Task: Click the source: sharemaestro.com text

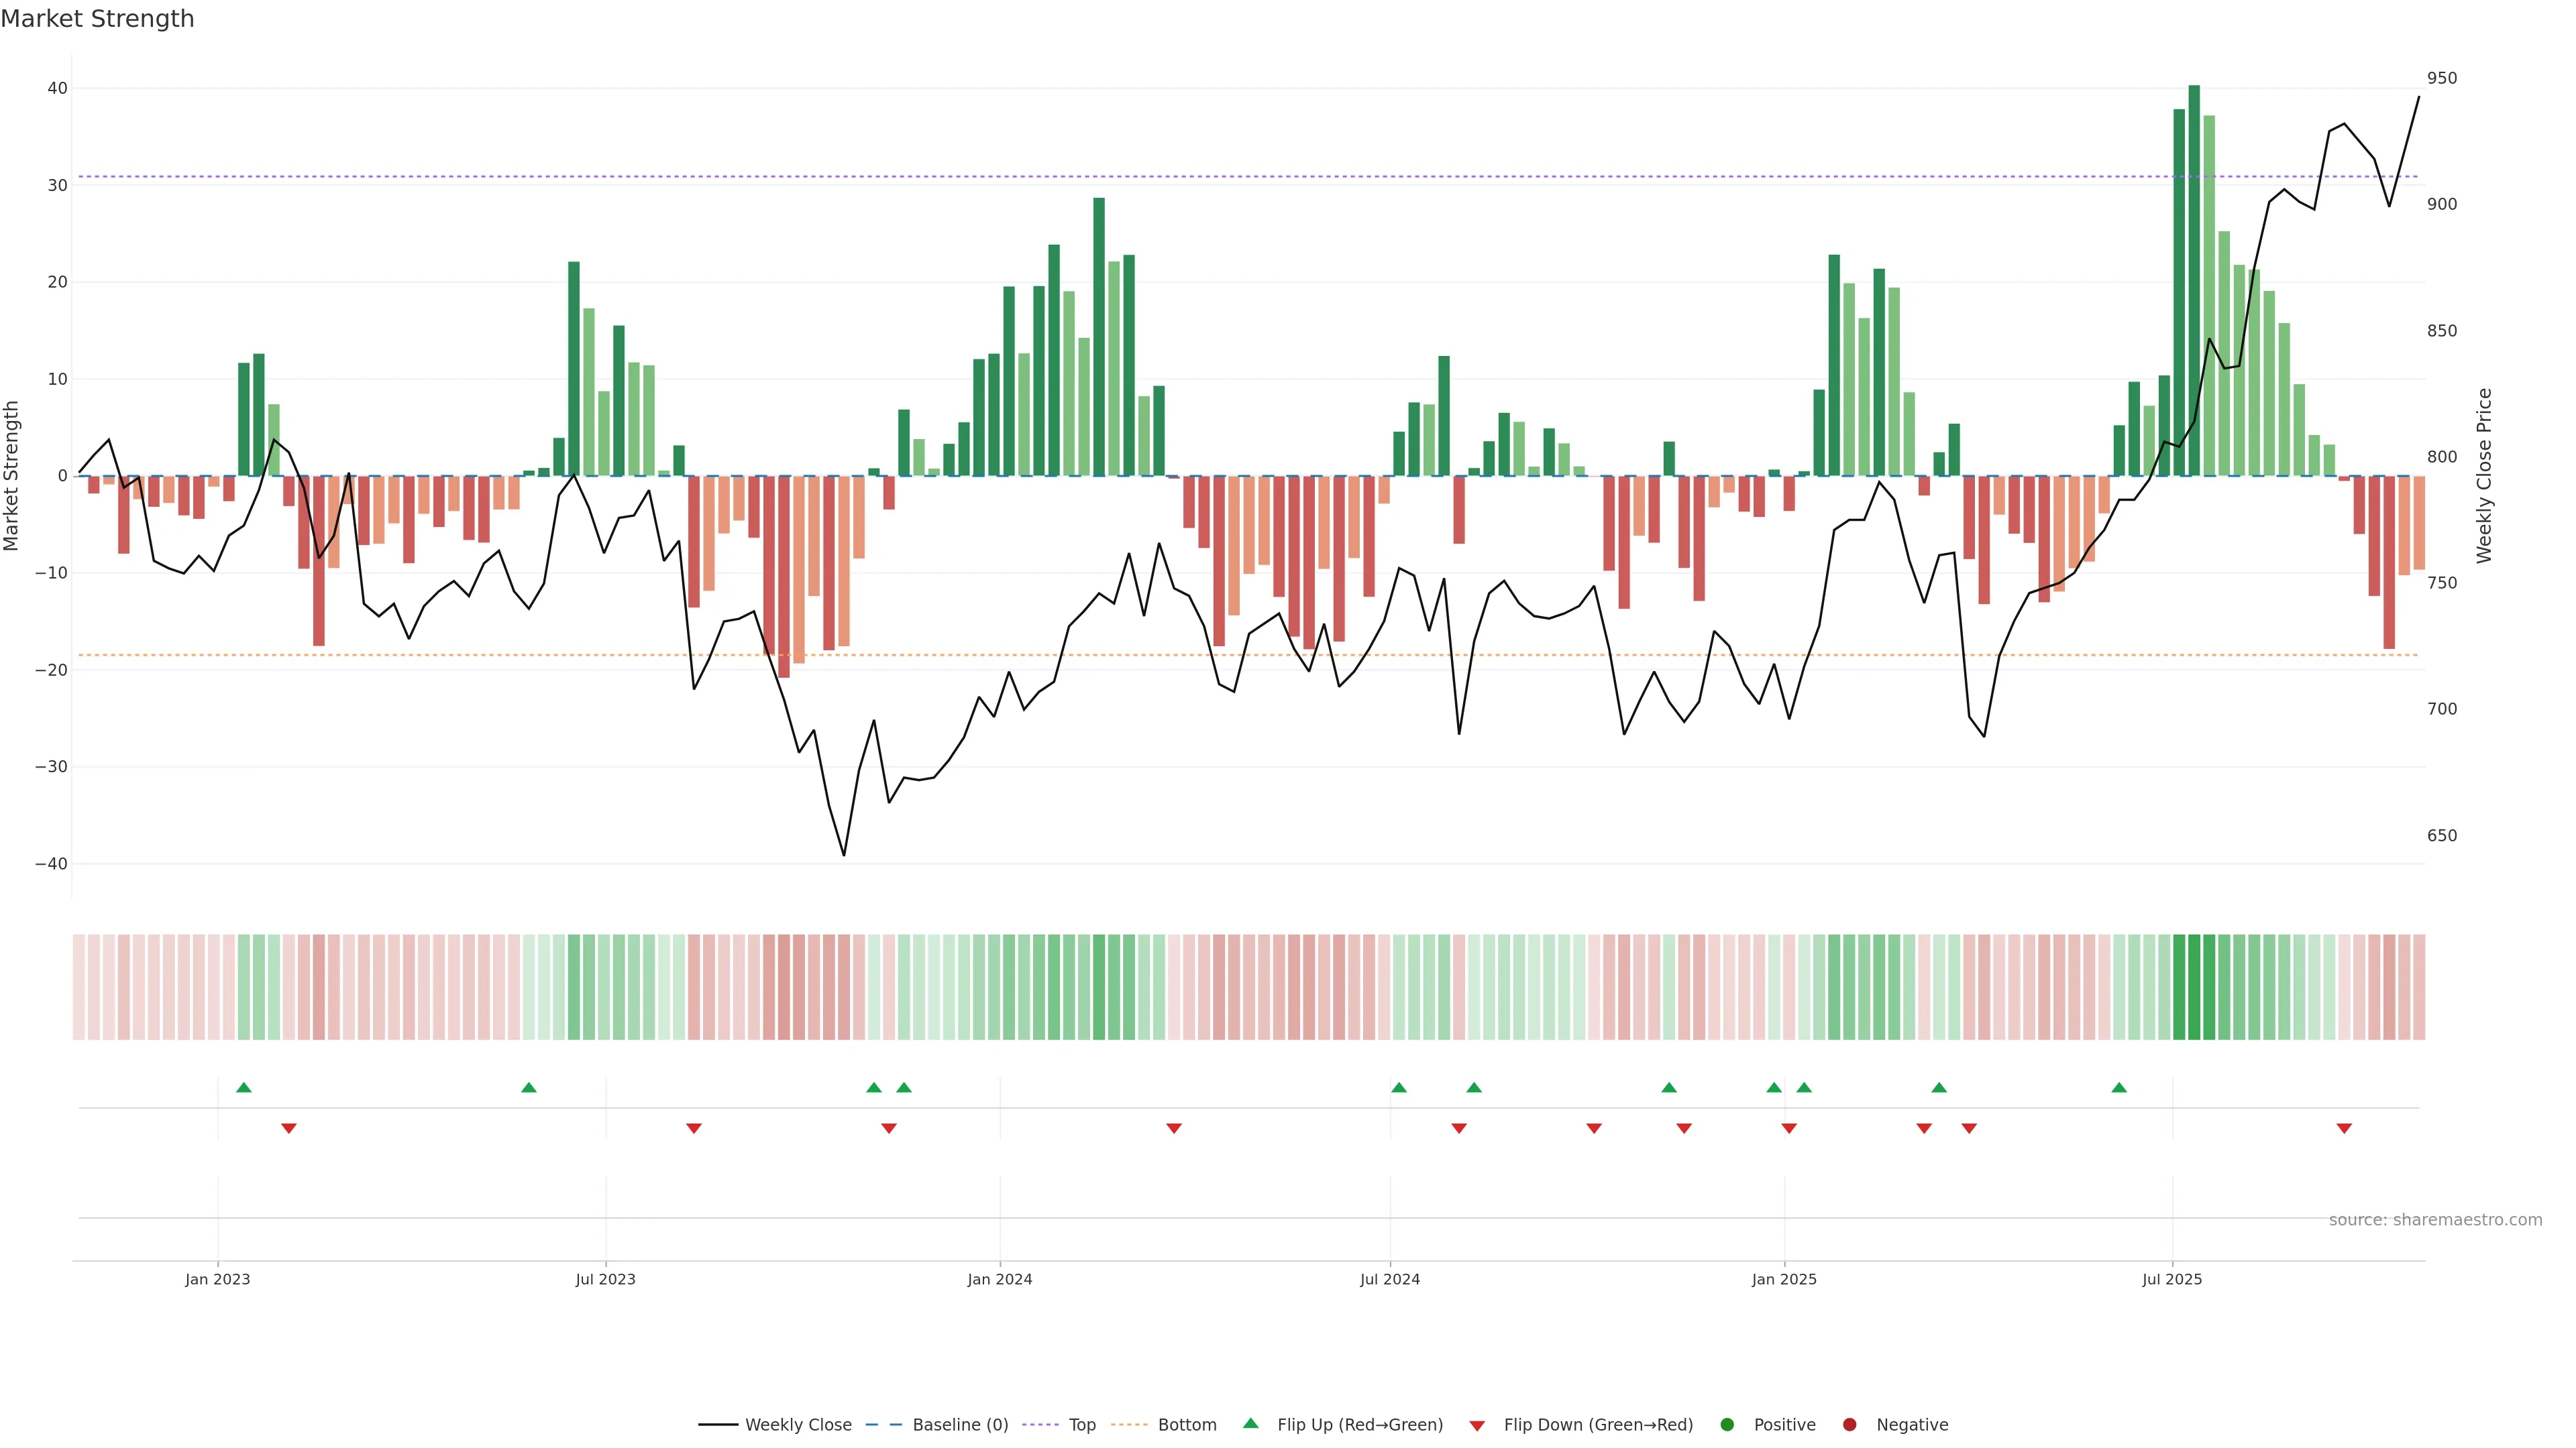Action: (2435, 1220)
